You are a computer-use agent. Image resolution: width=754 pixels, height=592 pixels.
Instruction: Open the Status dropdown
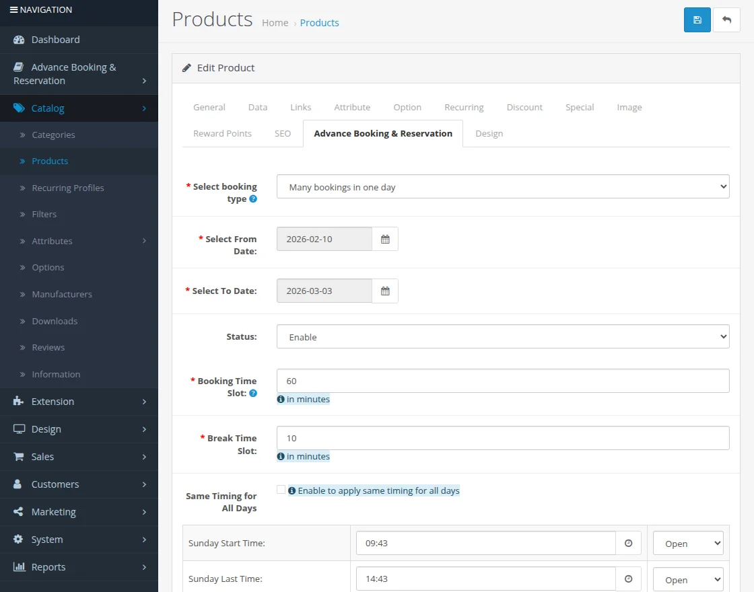[x=502, y=337]
